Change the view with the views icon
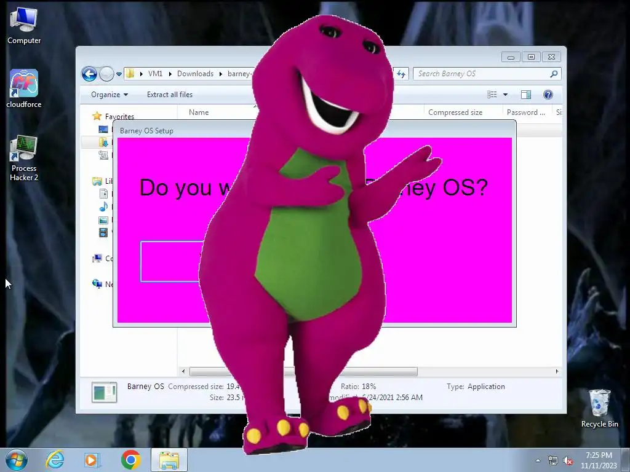The image size is (630, 472). tap(492, 94)
